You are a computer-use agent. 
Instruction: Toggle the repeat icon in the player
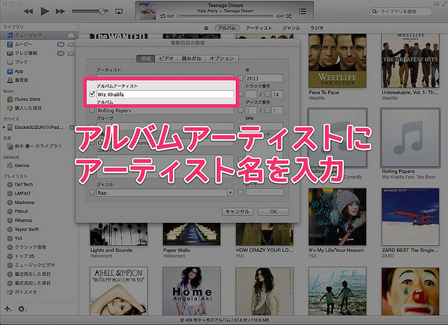163,16
